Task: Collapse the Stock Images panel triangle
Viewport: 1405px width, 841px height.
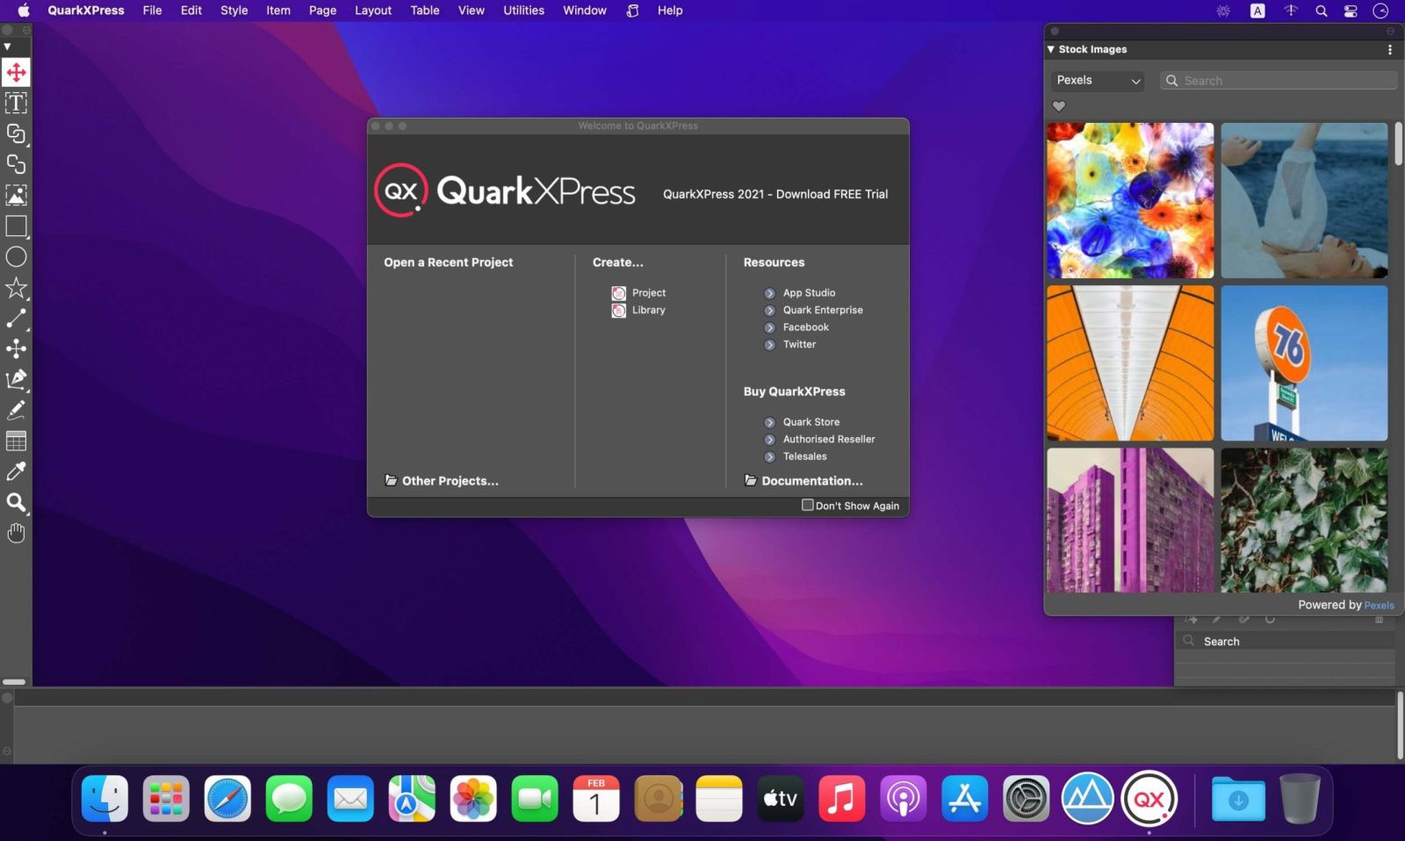Action: point(1052,49)
